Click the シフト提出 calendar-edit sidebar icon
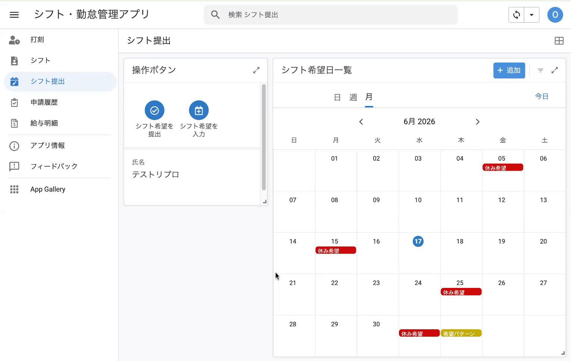Image resolution: width=571 pixels, height=361 pixels. [14, 82]
